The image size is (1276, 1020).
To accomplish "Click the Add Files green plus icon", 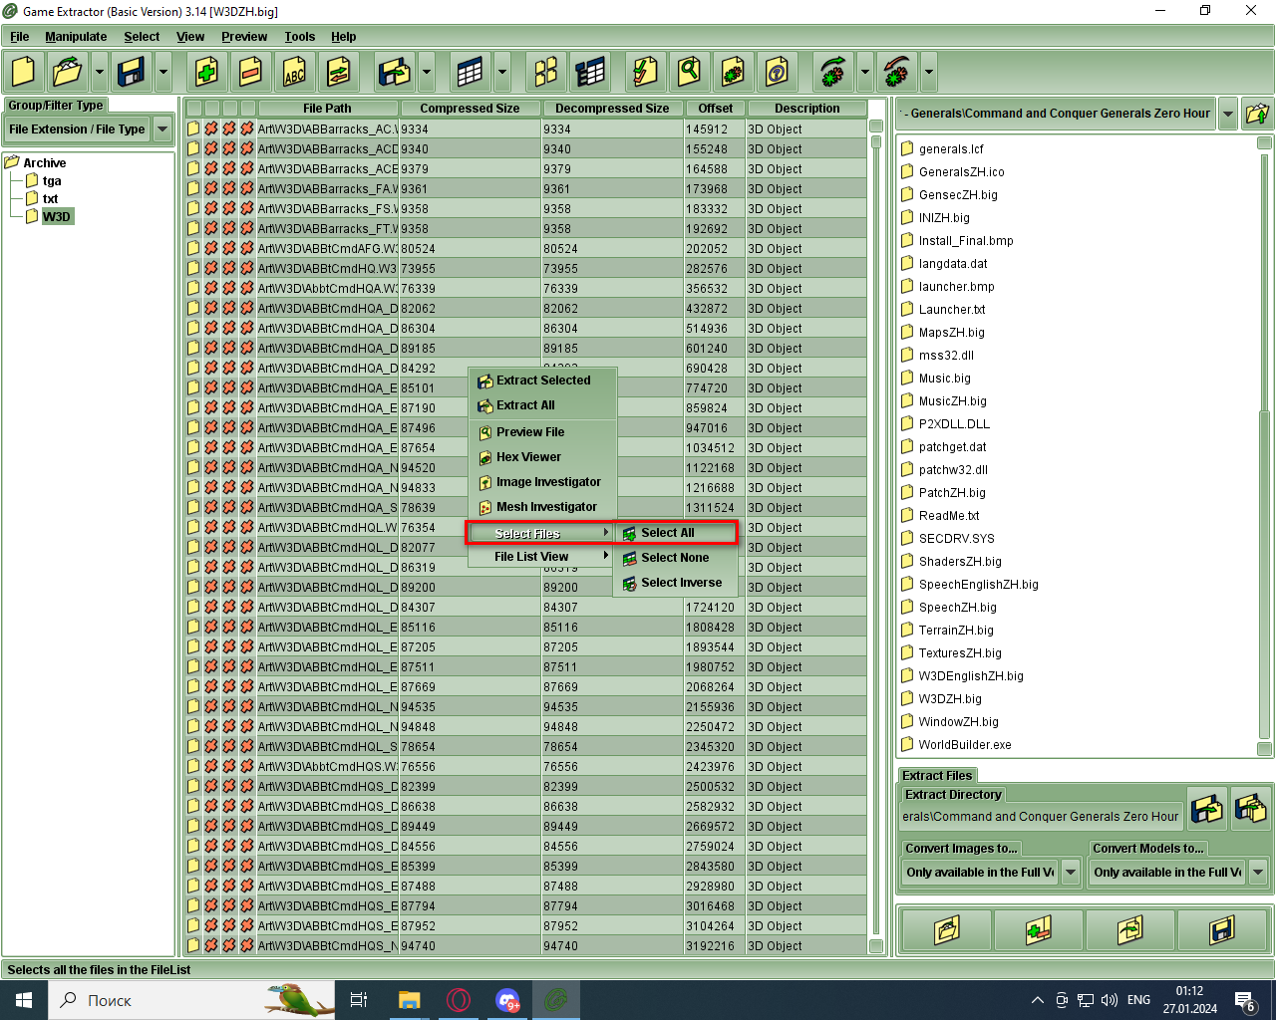I will pos(206,72).
